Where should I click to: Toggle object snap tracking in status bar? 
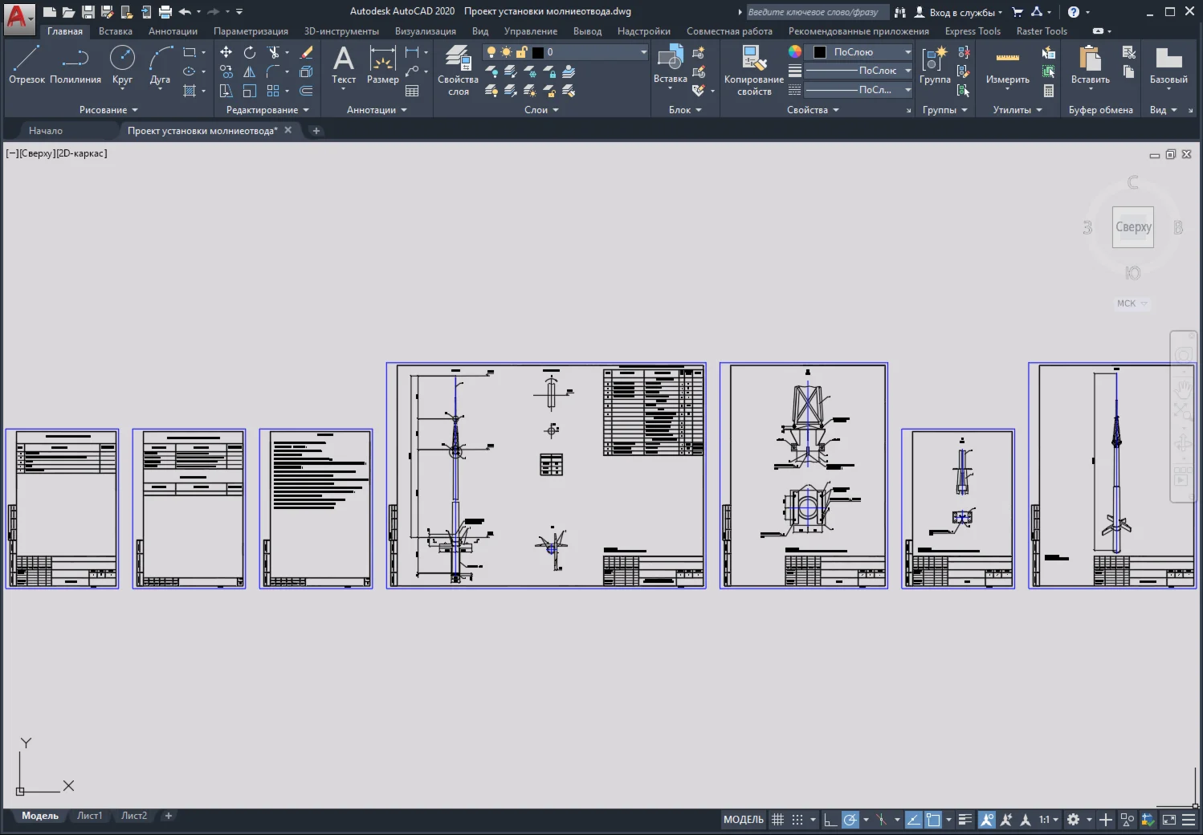914,820
